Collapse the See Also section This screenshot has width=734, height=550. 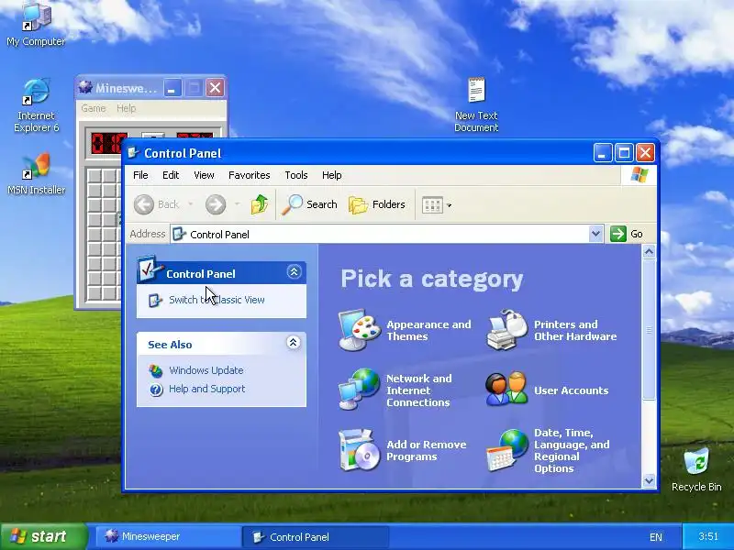(293, 343)
